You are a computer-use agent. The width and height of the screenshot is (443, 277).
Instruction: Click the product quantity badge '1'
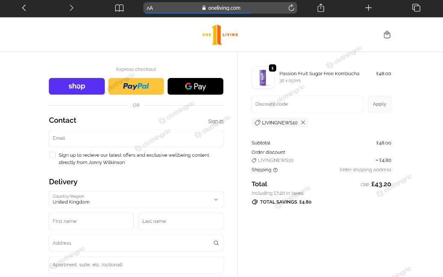[272, 68]
